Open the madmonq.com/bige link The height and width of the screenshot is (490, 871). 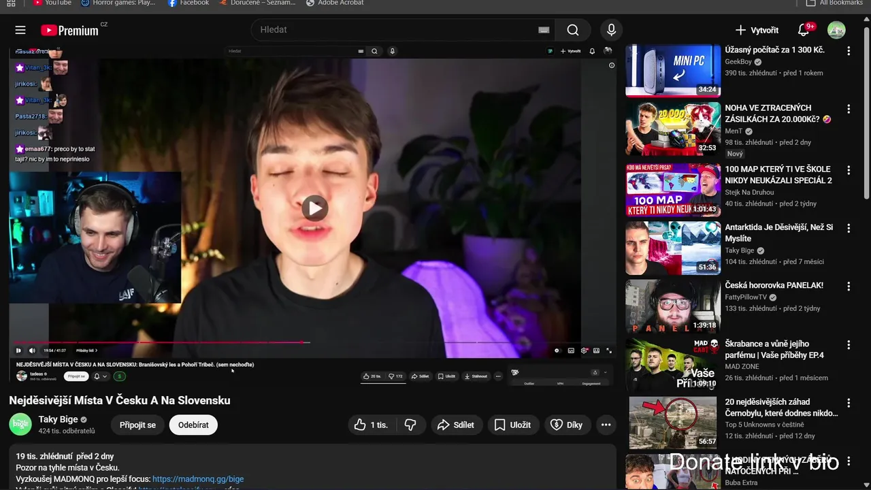pos(198,479)
